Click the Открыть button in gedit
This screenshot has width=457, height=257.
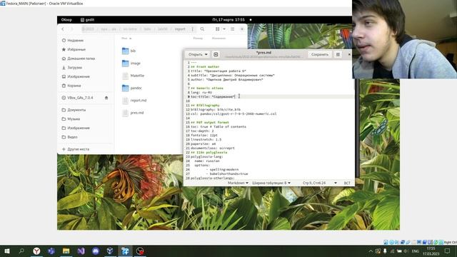(x=195, y=54)
